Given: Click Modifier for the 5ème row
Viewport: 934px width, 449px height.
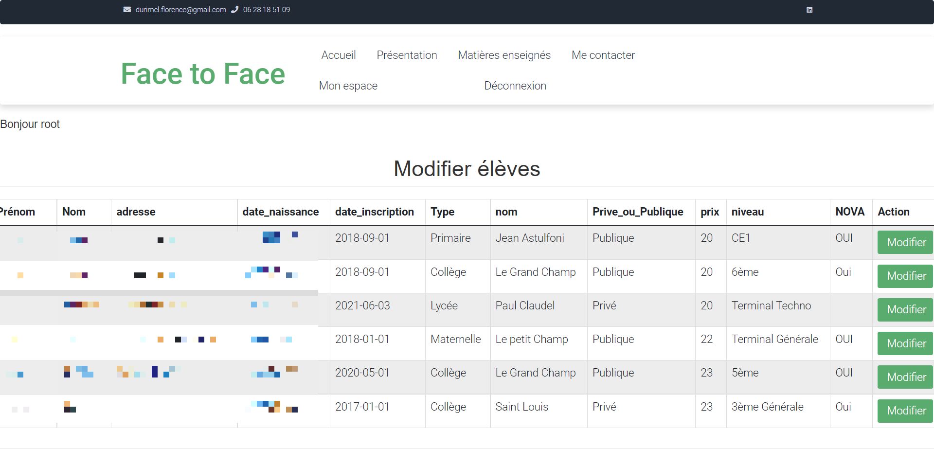Looking at the screenshot, I should point(906,377).
